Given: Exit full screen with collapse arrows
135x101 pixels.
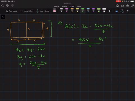Looking at the screenshot, I should (132, 6).
